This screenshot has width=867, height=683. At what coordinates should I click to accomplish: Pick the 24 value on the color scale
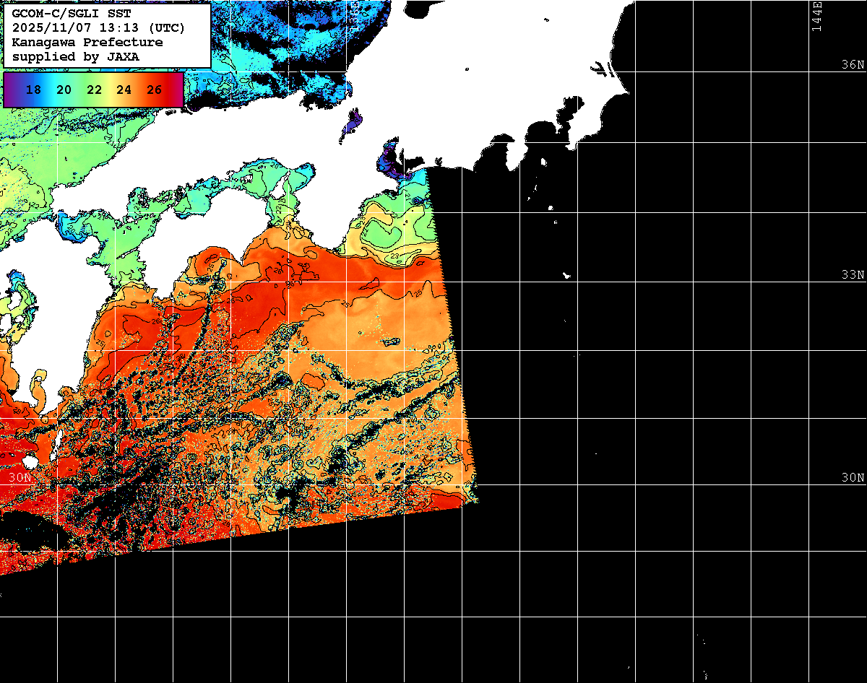[x=124, y=90]
